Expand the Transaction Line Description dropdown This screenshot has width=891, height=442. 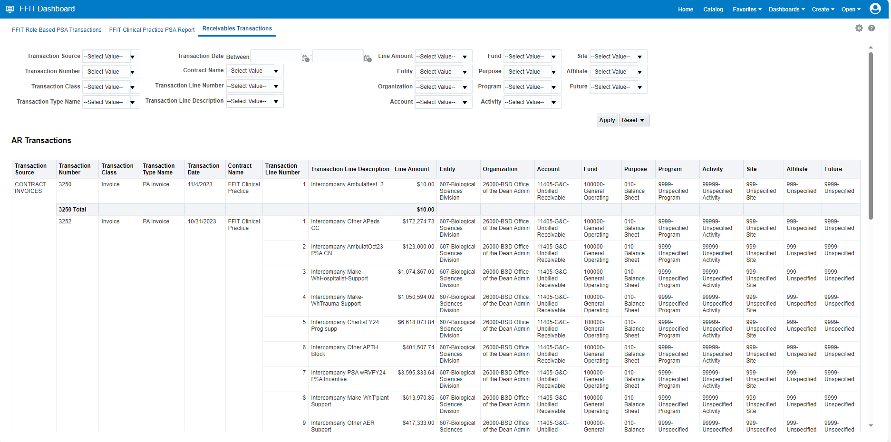point(276,101)
